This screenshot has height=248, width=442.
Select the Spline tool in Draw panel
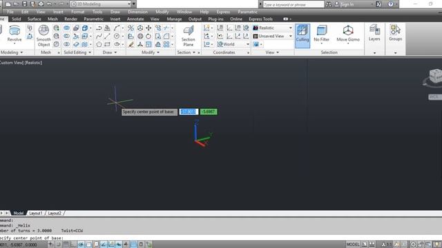(x=99, y=36)
